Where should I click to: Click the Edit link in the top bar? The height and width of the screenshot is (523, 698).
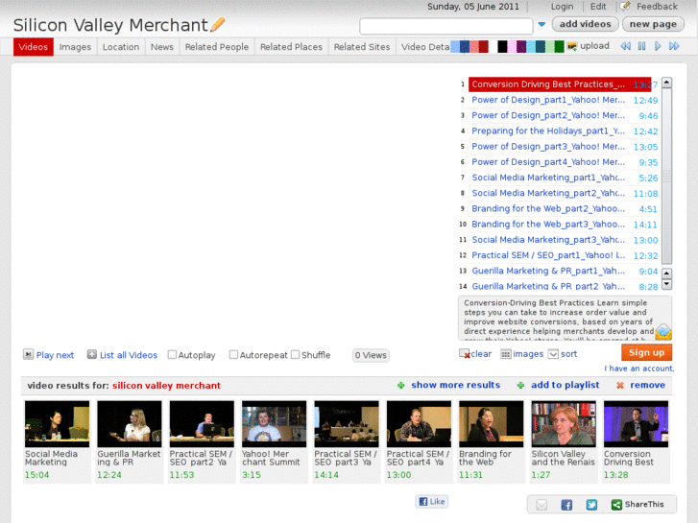point(598,6)
